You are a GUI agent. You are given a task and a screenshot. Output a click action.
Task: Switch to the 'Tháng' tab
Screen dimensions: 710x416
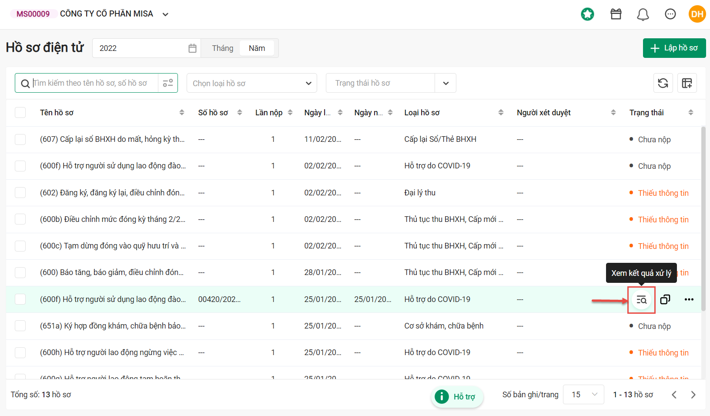pos(223,48)
